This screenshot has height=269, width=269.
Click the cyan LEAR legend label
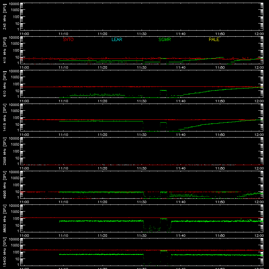(x=117, y=39)
